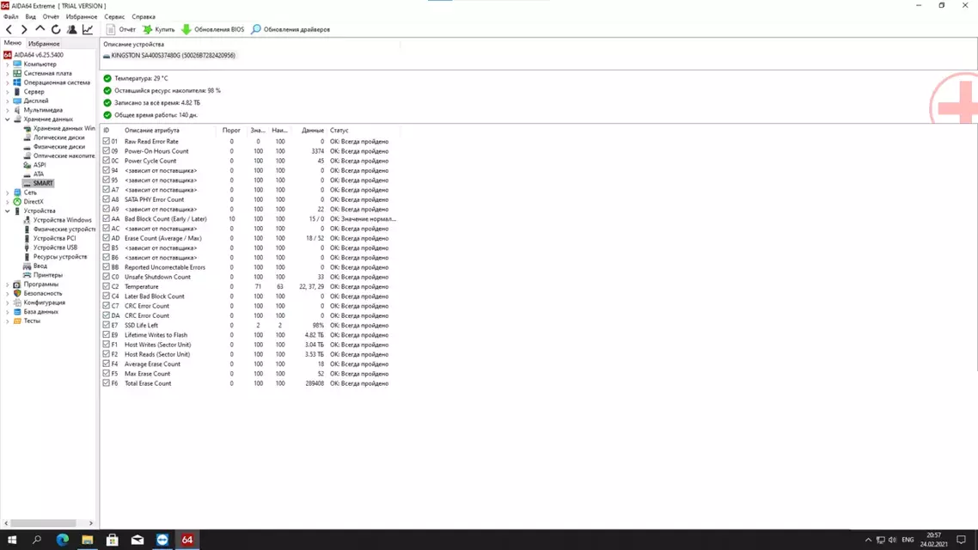Open the Справка menu
Screen dimensions: 978x550
point(144,17)
